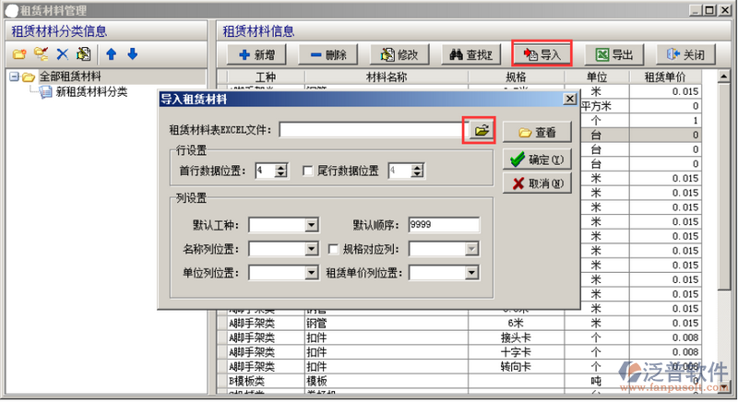This screenshot has height=402, width=738.
Task: Move category down with blue arrow
Action: tap(133, 54)
